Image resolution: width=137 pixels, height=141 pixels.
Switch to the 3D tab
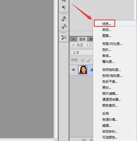(x=73, y=39)
